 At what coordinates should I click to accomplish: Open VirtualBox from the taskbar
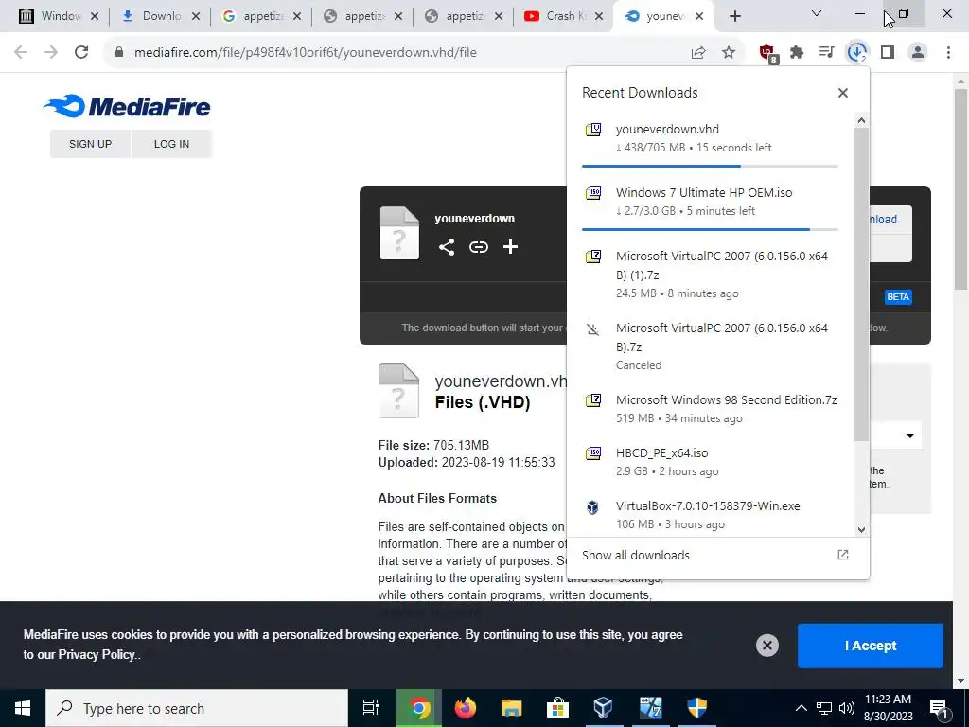click(x=603, y=708)
